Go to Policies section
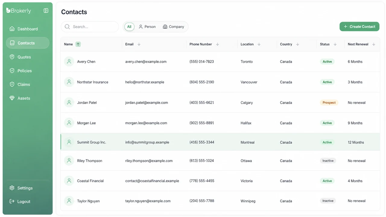Screen dimensions: 386x217 coord(27,71)
